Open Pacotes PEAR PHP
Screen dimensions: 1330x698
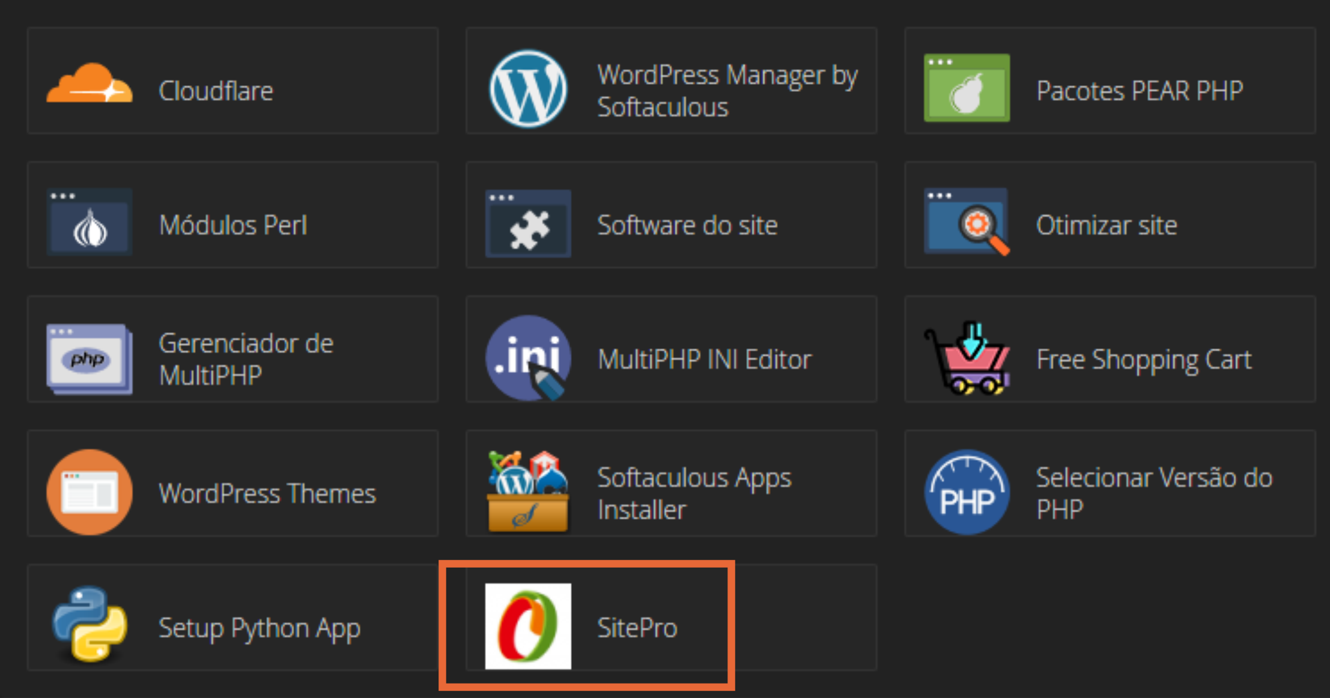tap(1140, 91)
